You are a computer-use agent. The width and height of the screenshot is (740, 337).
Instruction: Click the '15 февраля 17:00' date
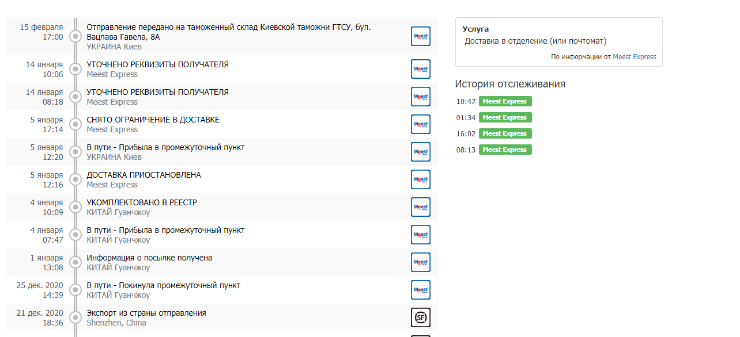41,32
